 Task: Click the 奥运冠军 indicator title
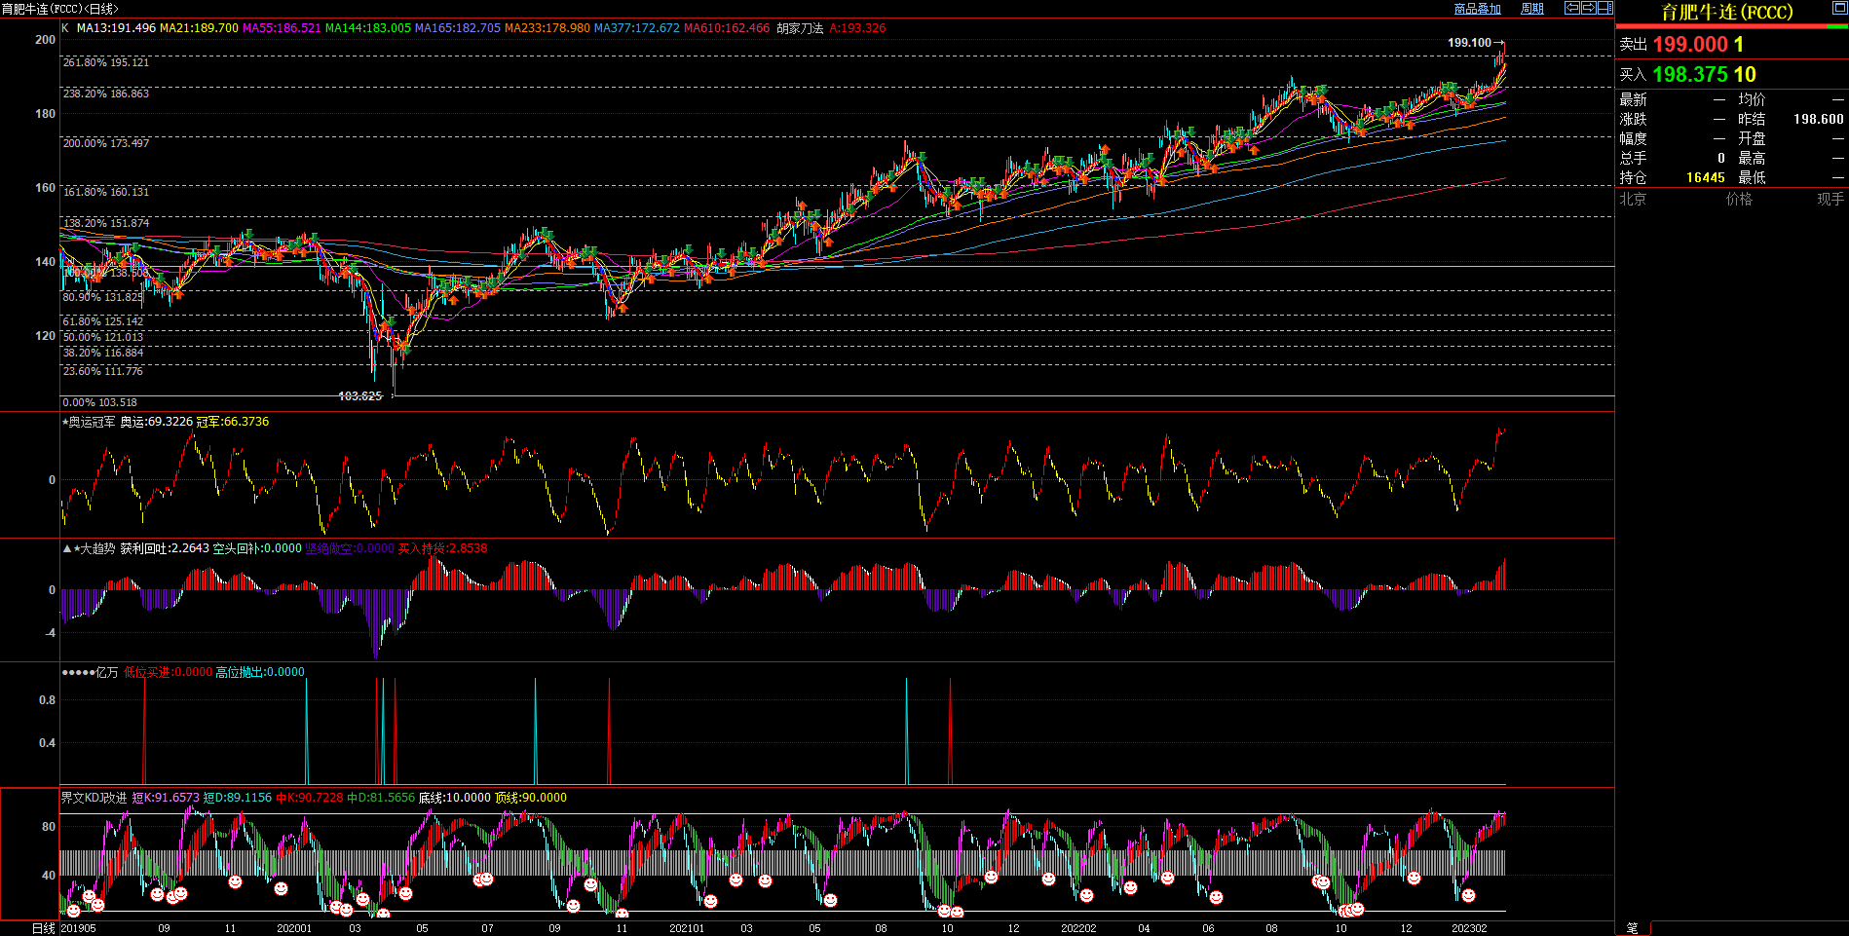coord(92,422)
